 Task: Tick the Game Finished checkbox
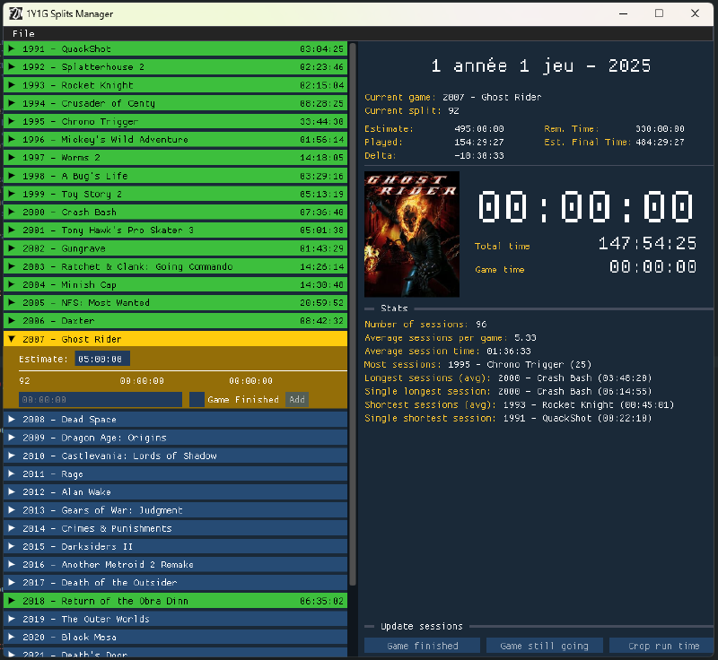197,399
